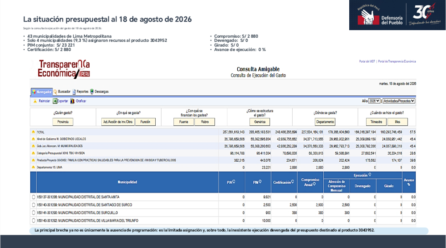Select the Surquillo municipality radio button
The width and height of the screenshot is (446, 248).
click(x=33, y=213)
